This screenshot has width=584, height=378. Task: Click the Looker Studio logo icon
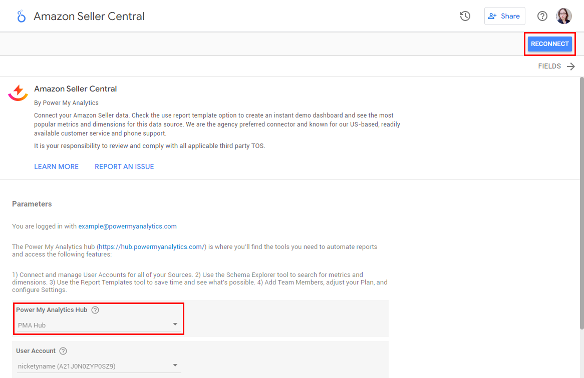pos(21,16)
